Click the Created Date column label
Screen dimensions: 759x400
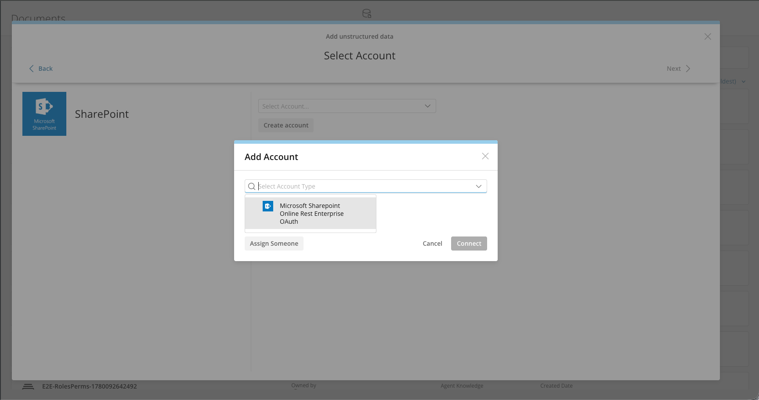[557, 386]
